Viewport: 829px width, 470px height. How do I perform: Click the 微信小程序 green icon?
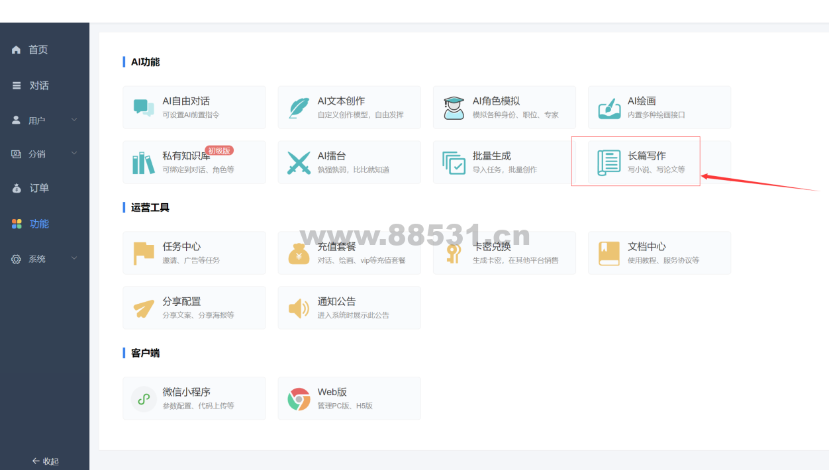[144, 399]
